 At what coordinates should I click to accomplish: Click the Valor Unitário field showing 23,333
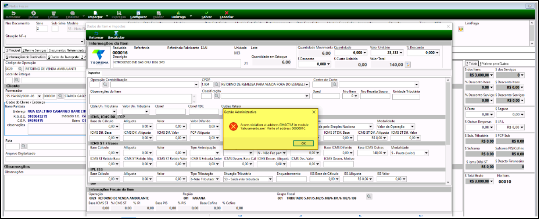pos(387,53)
